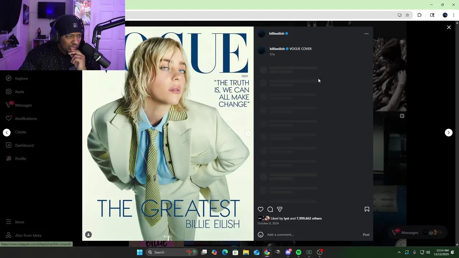Image resolution: width=459 pixels, height=258 pixels.
Task: Open the Windows Start menu
Action: (x=139, y=252)
